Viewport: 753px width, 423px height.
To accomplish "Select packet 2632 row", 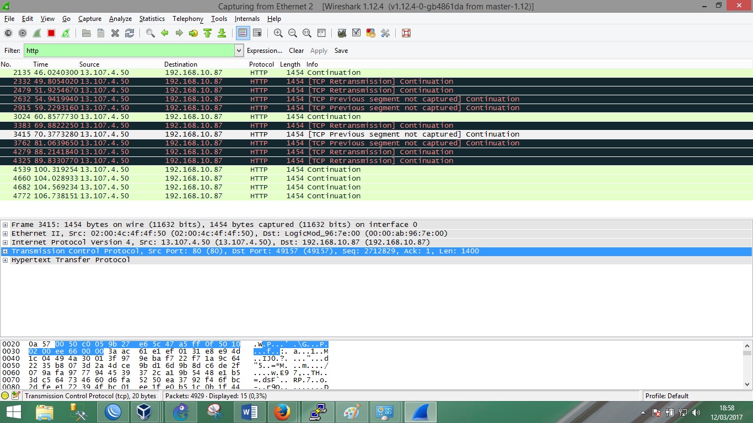I will coord(376,99).
